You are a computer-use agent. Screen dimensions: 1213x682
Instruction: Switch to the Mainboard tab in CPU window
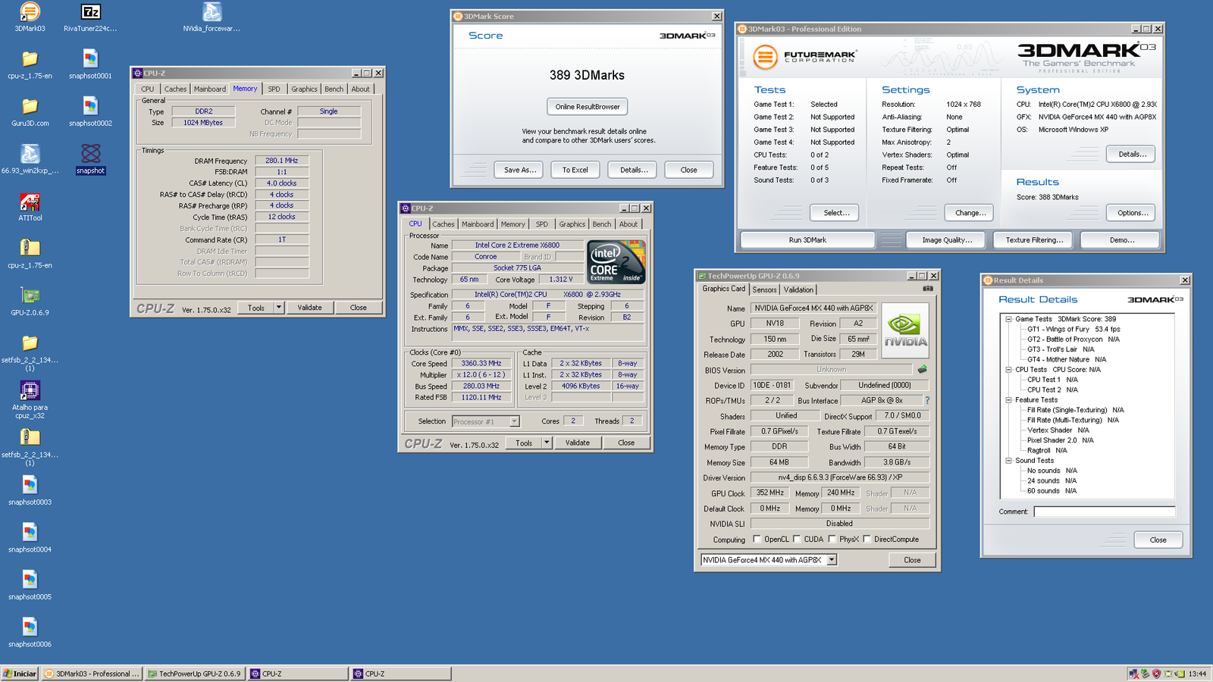[478, 224]
